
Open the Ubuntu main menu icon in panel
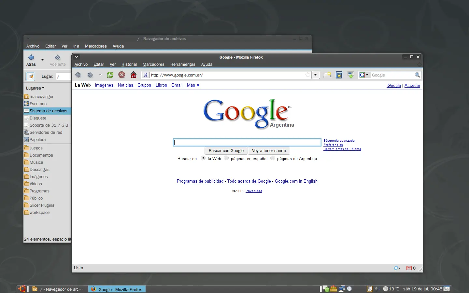[x=22, y=289]
